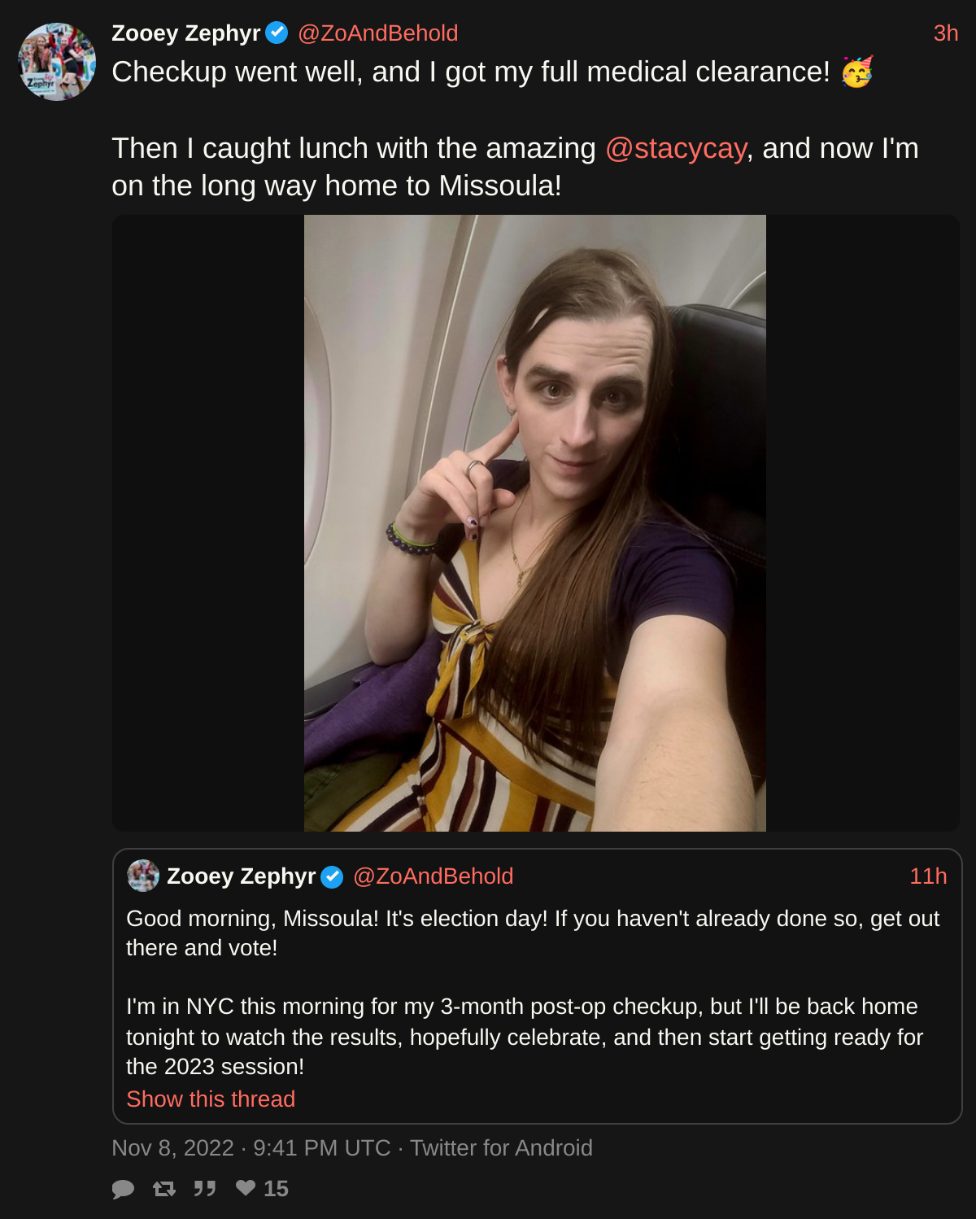The height and width of the screenshot is (1219, 976).
Task: Click the reply speech bubble icon
Action: (123, 1189)
